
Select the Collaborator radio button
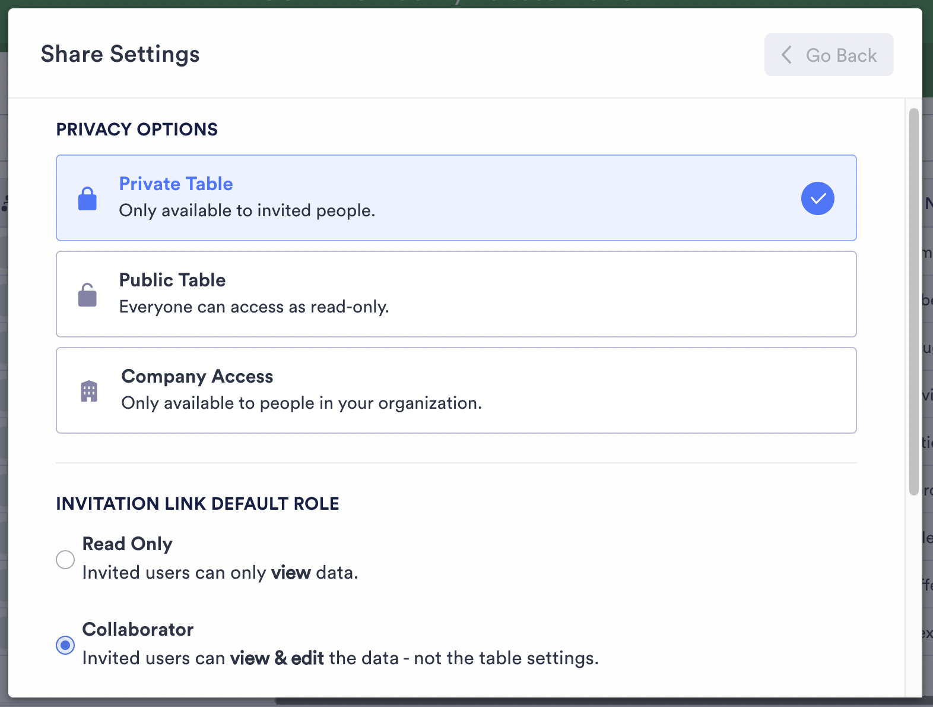coord(65,645)
